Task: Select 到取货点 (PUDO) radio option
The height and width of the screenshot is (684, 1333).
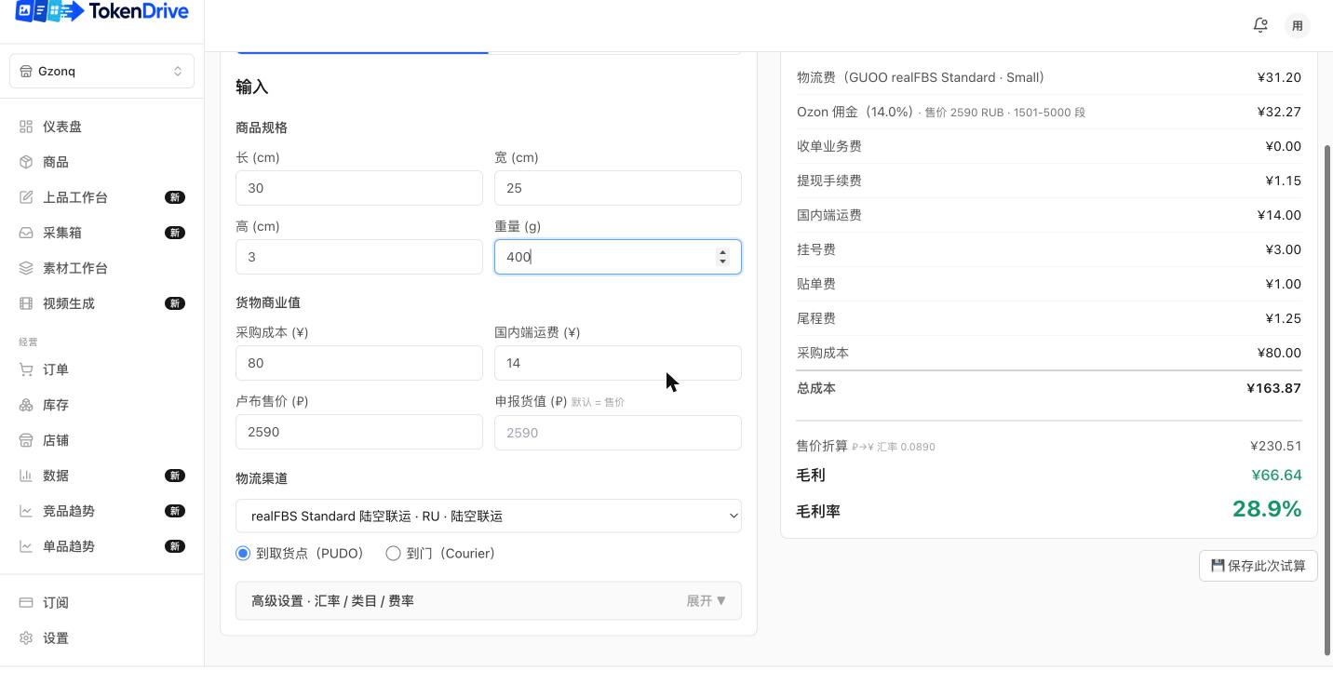Action: tap(243, 553)
